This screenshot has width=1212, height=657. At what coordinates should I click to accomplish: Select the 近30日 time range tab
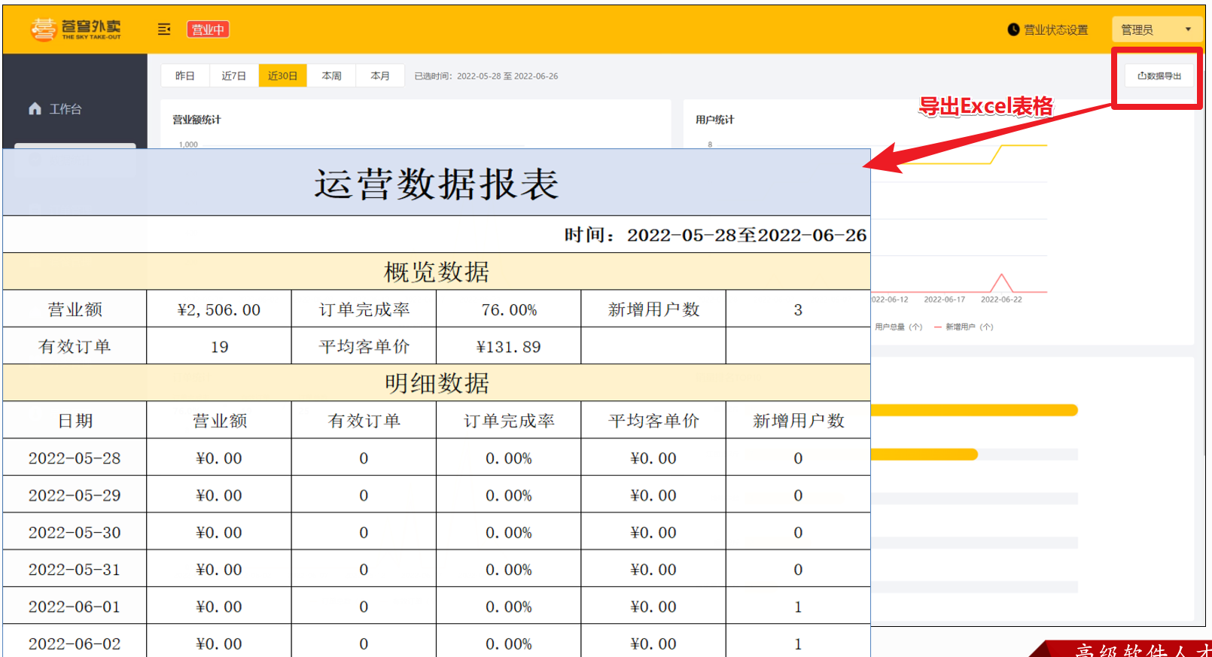pyautogui.click(x=282, y=76)
